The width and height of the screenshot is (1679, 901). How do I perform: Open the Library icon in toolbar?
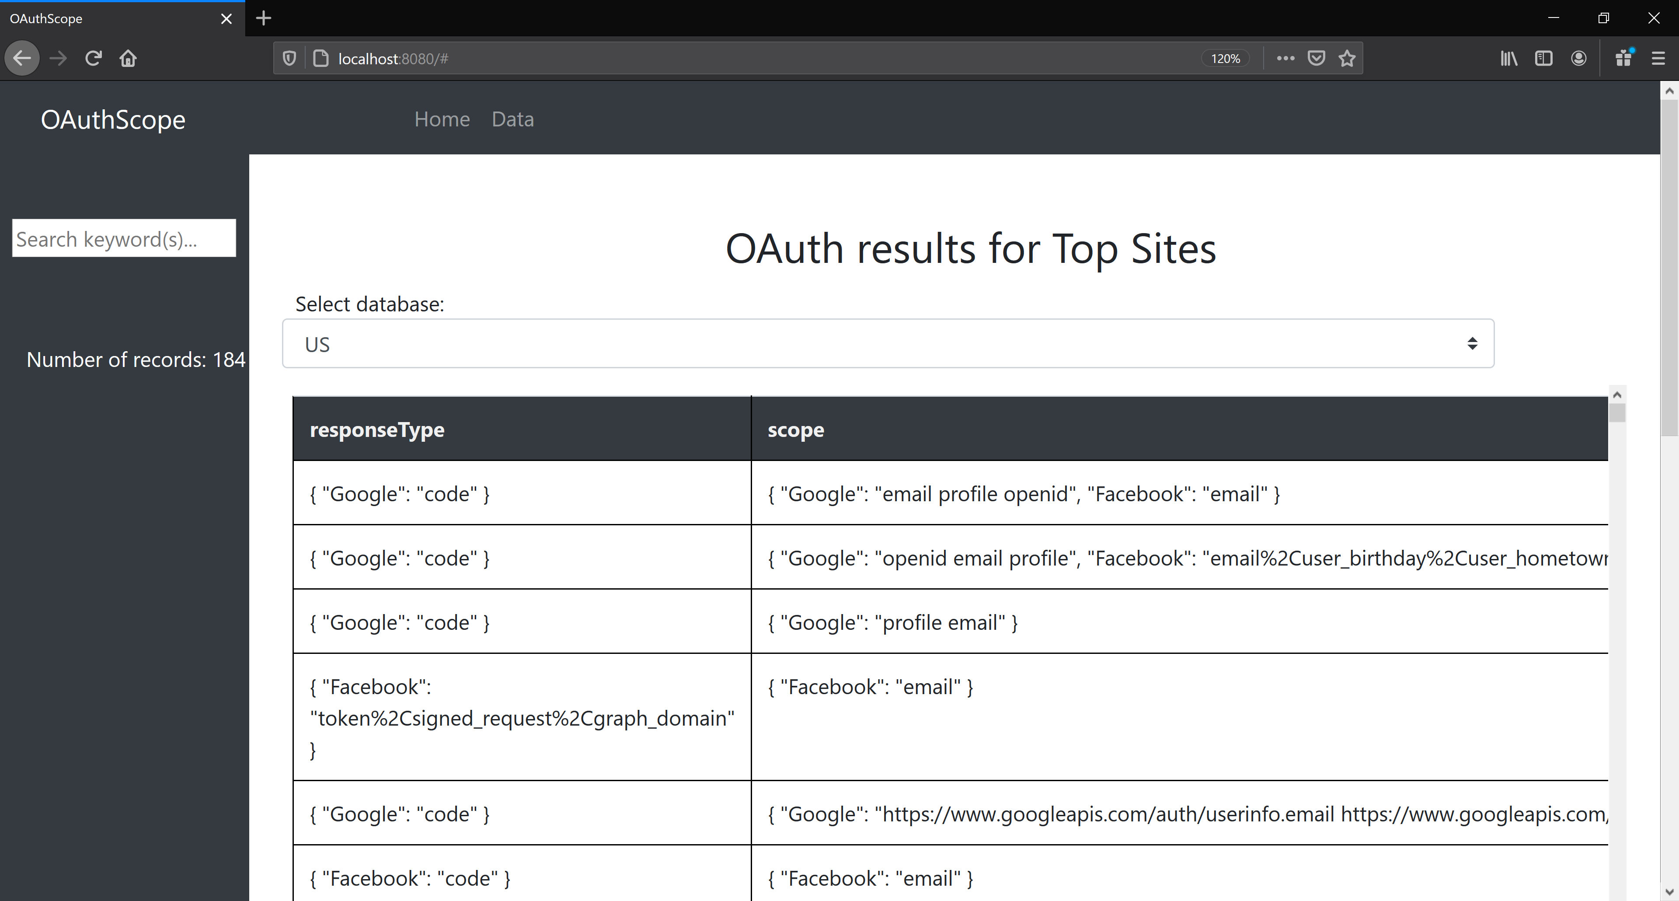1509,59
